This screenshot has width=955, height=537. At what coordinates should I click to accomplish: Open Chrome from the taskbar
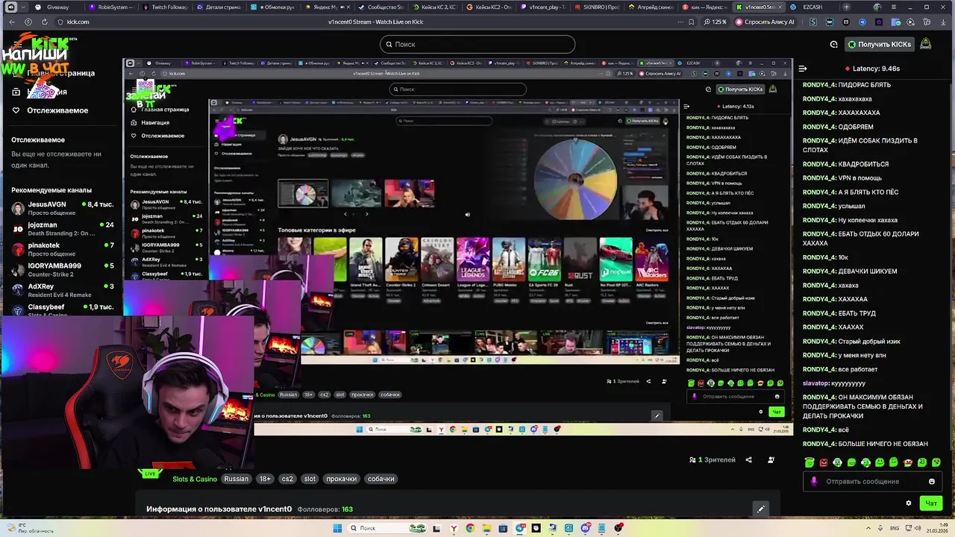[x=470, y=528]
